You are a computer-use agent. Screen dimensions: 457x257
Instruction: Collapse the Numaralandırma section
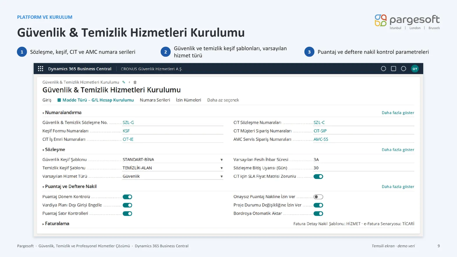tap(62, 113)
